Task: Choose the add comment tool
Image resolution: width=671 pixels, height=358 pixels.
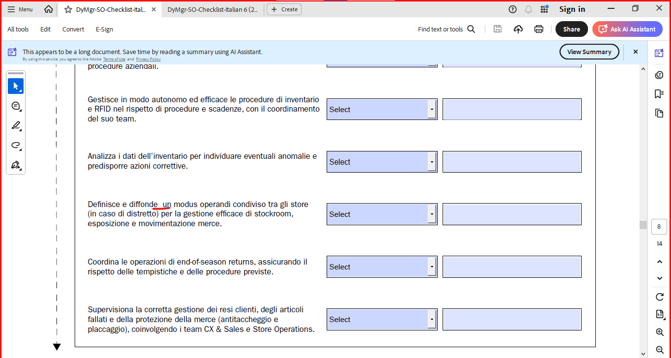Action: (x=16, y=106)
